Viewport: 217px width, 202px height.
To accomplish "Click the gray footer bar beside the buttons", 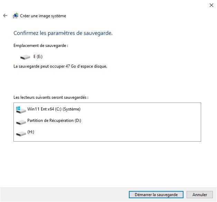I will pos(64,194).
